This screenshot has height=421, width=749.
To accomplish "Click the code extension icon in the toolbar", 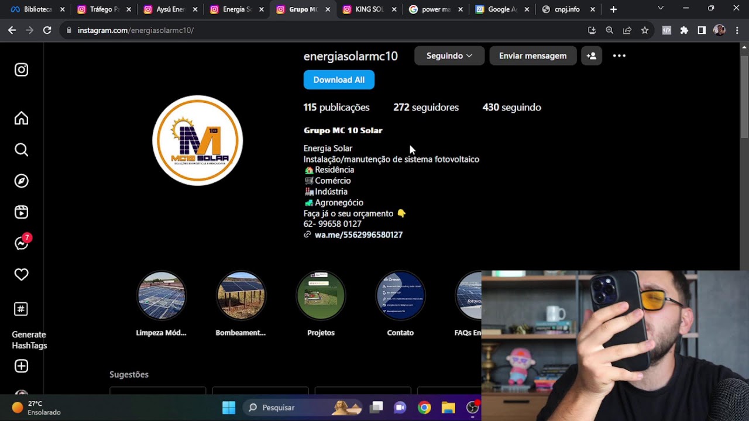I will pyautogui.click(x=666, y=30).
